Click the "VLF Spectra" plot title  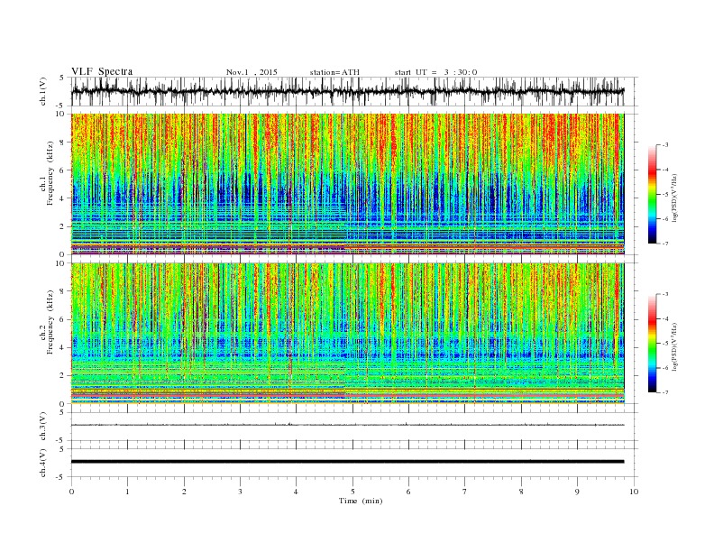pyautogui.click(x=102, y=71)
